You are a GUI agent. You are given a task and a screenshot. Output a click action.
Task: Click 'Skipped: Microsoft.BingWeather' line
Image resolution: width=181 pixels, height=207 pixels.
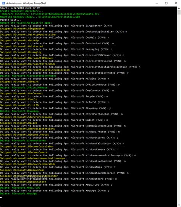click(x=22, y=29)
